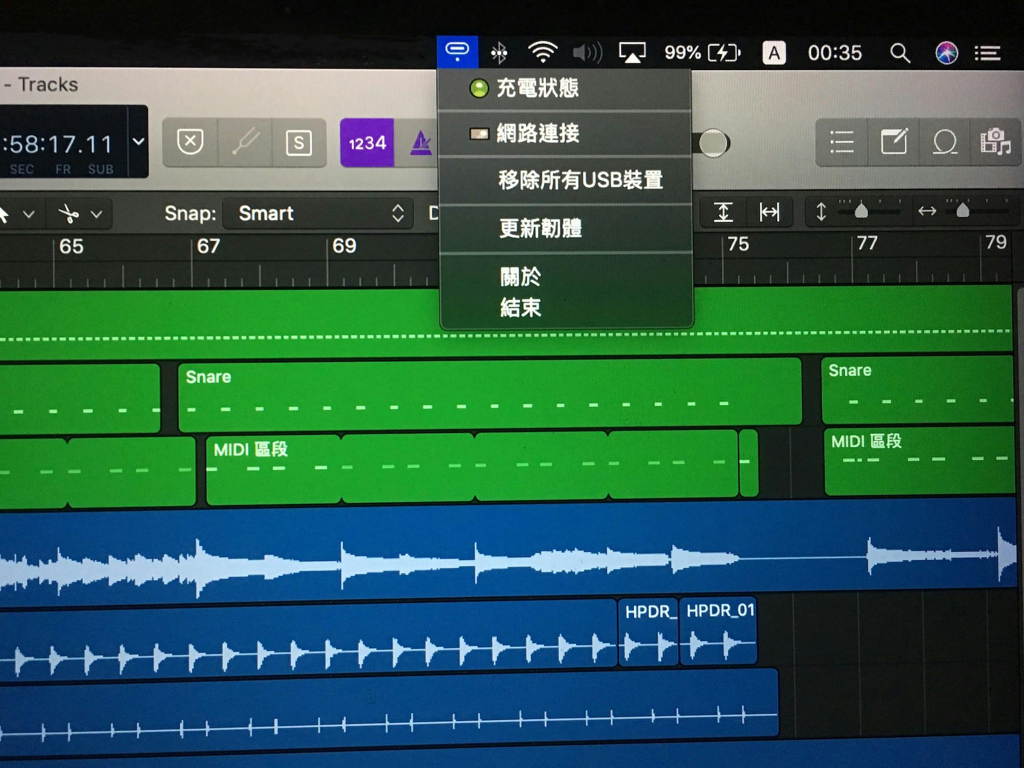The height and width of the screenshot is (768, 1024).
Task: Toggle the metronome click button
Action: coord(420,143)
